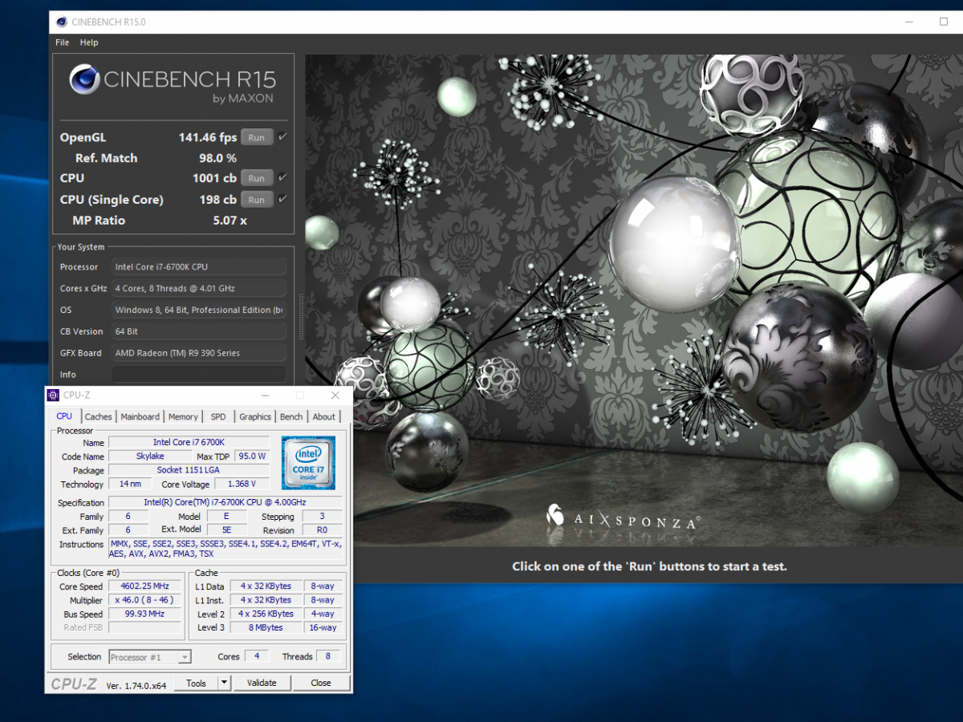This screenshot has width=963, height=722.
Task: Switch to the Mainboard tab
Action: click(x=140, y=416)
